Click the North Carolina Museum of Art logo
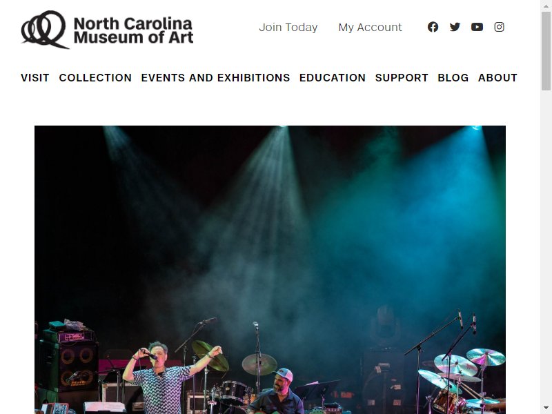 (x=107, y=30)
